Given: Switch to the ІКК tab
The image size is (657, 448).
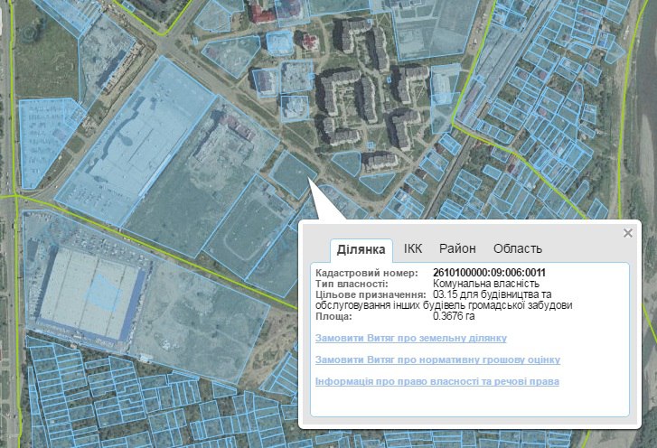Looking at the screenshot, I should [413, 248].
